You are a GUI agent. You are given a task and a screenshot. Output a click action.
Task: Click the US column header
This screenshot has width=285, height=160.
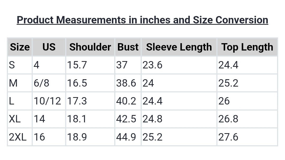(49, 47)
